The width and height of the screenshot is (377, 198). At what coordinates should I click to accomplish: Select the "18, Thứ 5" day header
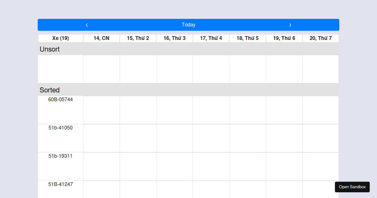coord(247,38)
